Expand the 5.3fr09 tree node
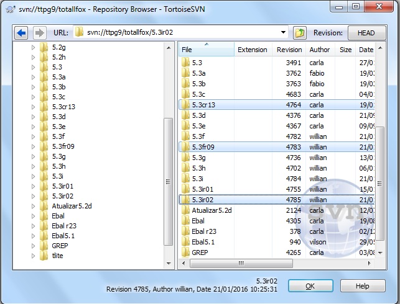400x304 pixels. [x=33, y=146]
